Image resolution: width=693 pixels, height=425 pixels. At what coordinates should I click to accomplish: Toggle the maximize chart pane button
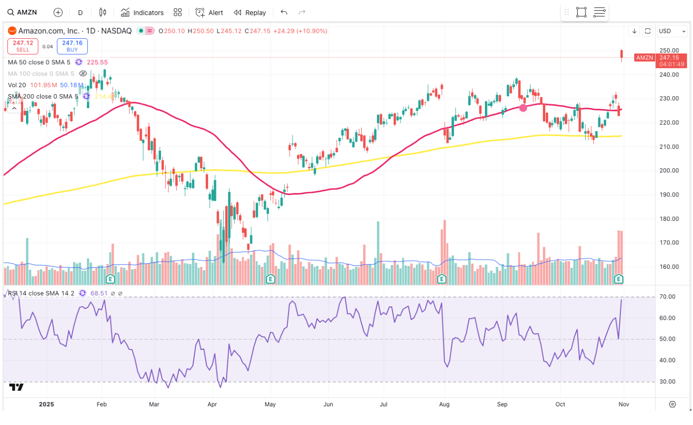(648, 31)
